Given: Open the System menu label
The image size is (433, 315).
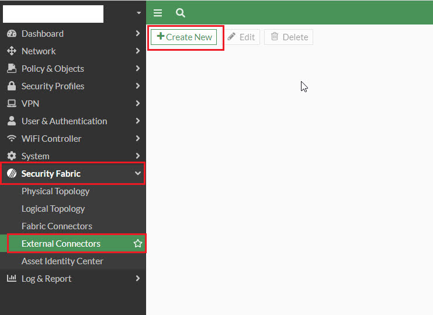Looking at the screenshot, I should coord(35,156).
